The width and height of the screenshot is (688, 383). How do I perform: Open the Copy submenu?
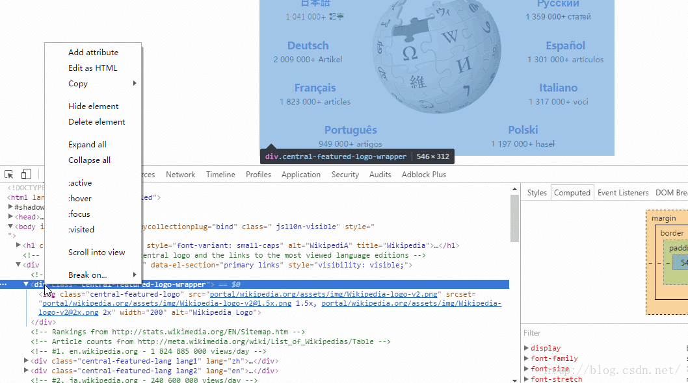(x=93, y=83)
